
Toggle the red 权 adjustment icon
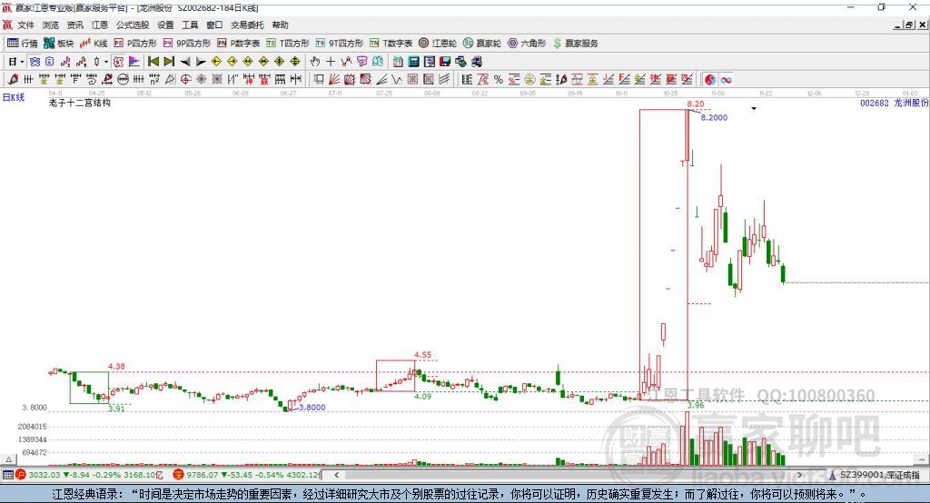click(x=119, y=62)
